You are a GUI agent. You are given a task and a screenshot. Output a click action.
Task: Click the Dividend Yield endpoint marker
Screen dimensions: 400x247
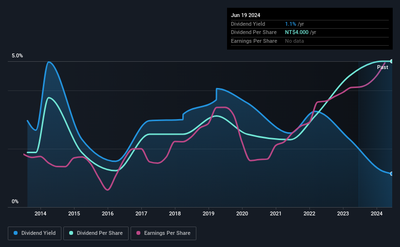tap(392, 174)
